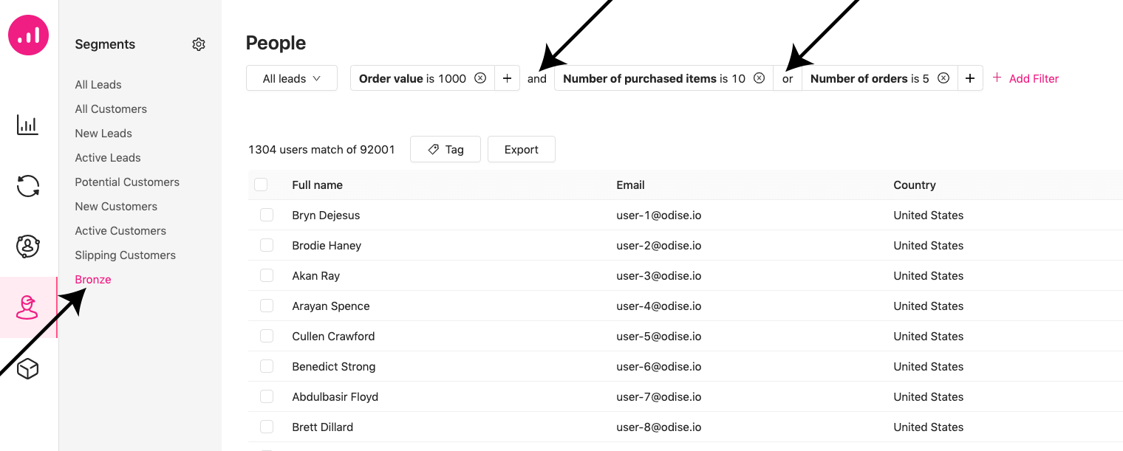Image resolution: width=1123 pixels, height=451 pixels.
Task: Click email user-3@odise.io
Action: point(659,275)
